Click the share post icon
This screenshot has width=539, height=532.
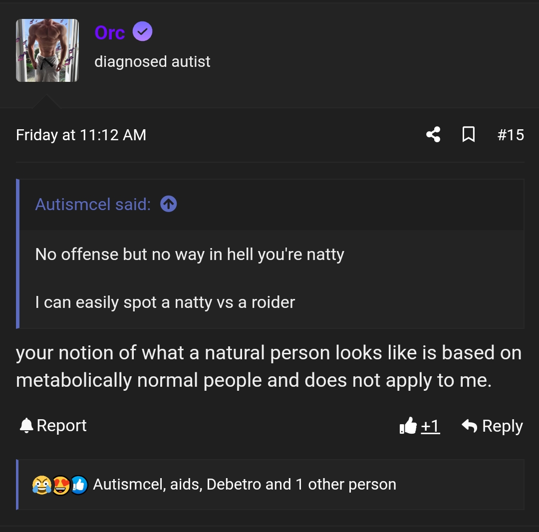(x=433, y=135)
